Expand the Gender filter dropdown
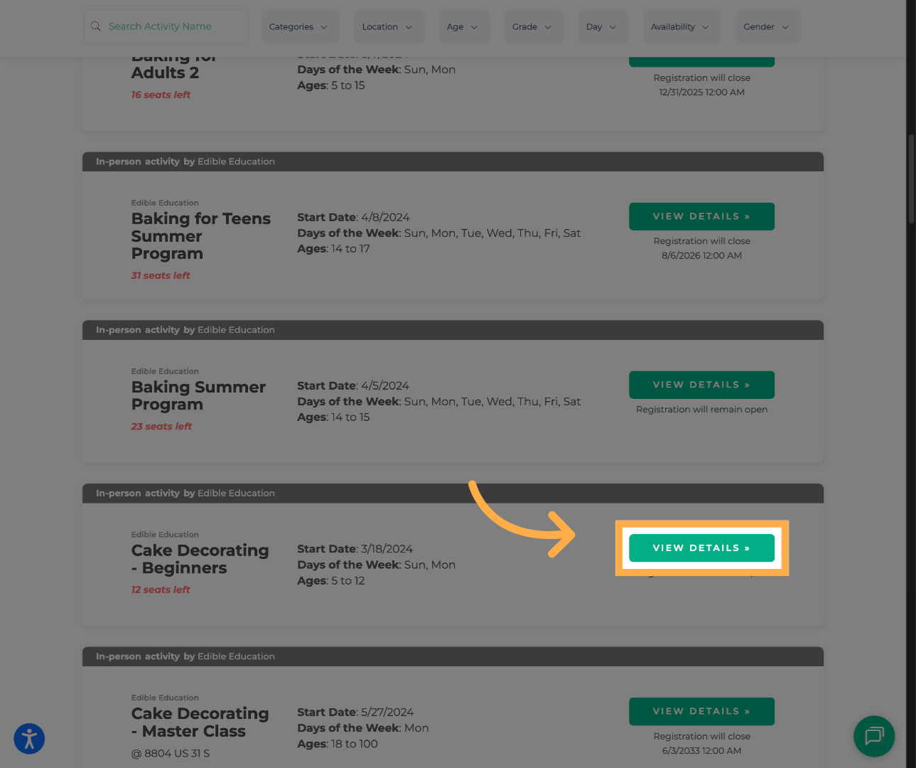916x768 pixels. click(767, 27)
